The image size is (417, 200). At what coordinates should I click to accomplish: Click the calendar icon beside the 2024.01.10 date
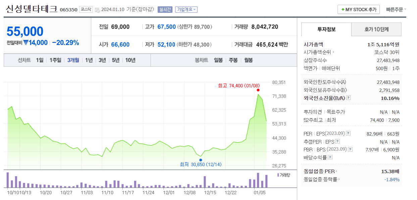pyautogui.click(x=97, y=10)
